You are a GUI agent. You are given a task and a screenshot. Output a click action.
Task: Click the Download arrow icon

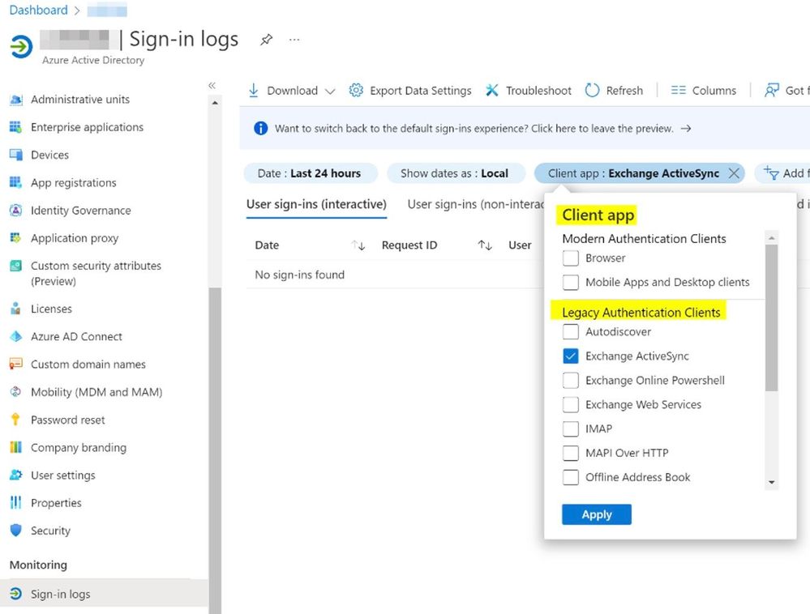[253, 90]
